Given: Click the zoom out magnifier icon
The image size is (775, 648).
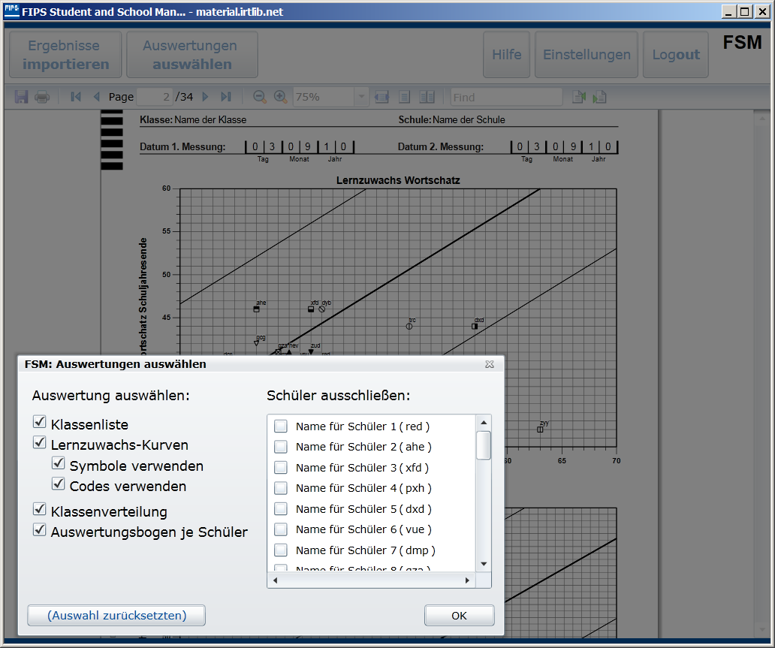Looking at the screenshot, I should coord(260,97).
